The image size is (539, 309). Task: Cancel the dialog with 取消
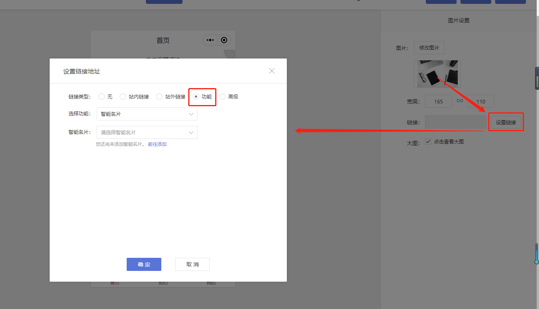(192, 264)
